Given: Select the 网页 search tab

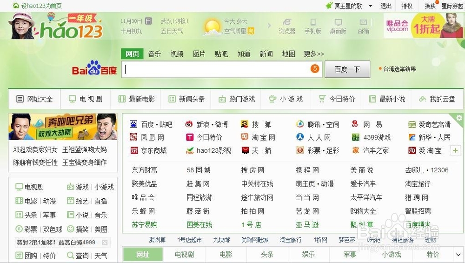Looking at the screenshot, I should point(132,54).
